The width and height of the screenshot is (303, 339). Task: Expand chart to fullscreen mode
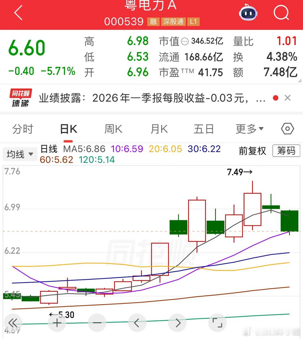[x=216, y=322]
